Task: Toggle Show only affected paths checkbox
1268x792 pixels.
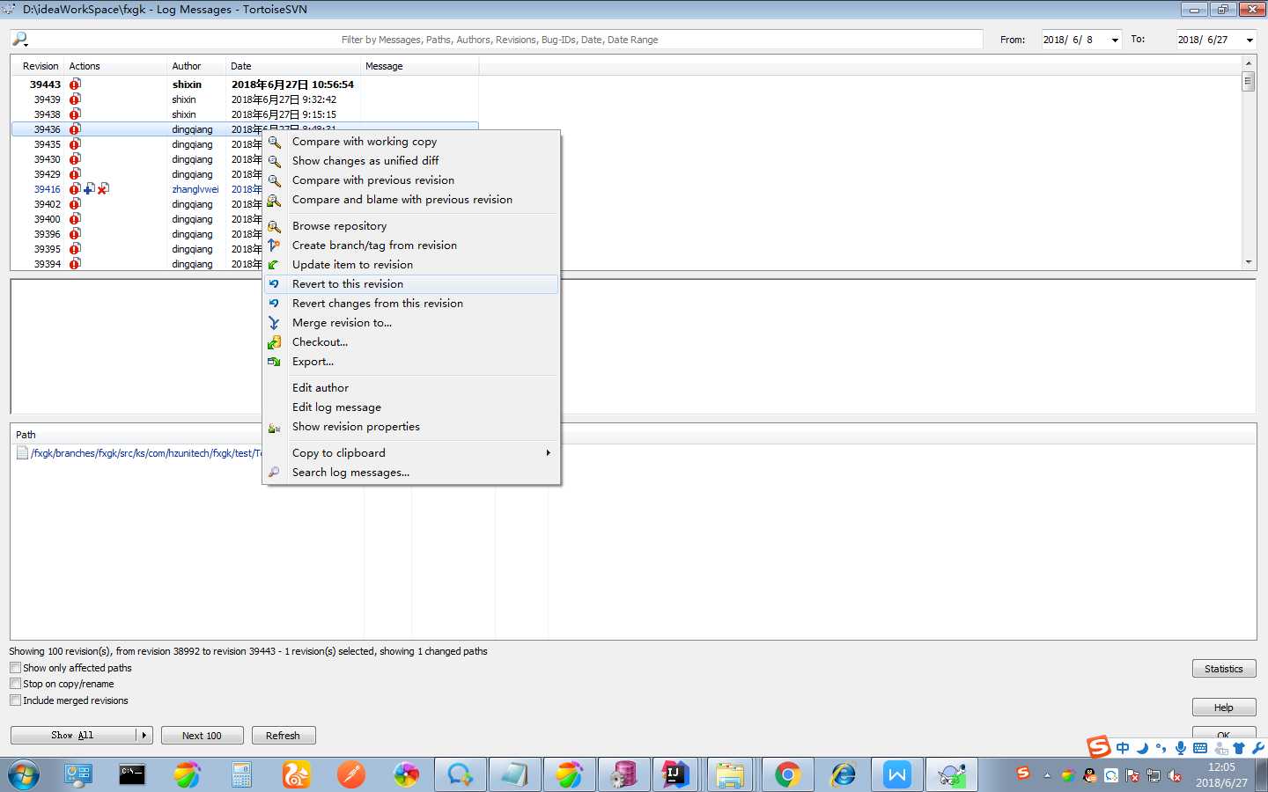Action: [15, 668]
